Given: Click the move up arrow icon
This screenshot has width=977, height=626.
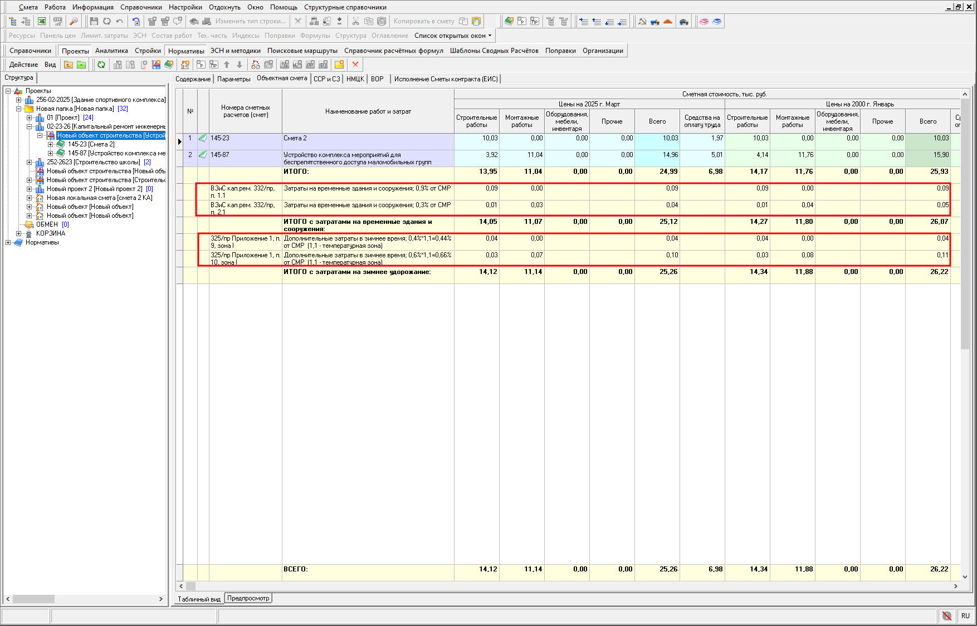Looking at the screenshot, I should point(227,65).
